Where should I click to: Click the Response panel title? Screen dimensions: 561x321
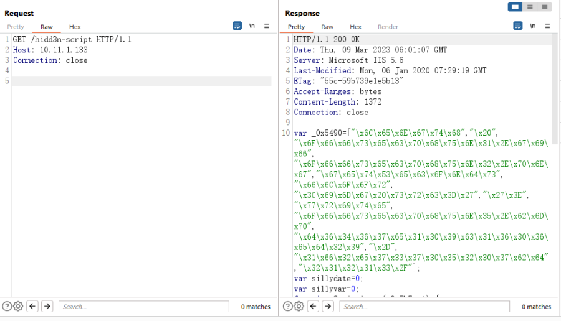point(302,13)
